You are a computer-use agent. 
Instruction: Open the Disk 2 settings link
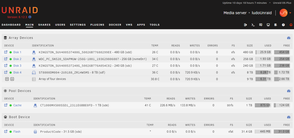[17, 59]
